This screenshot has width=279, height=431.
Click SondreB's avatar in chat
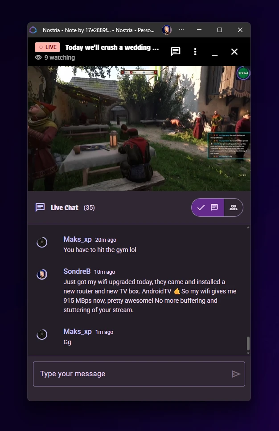[x=42, y=274]
